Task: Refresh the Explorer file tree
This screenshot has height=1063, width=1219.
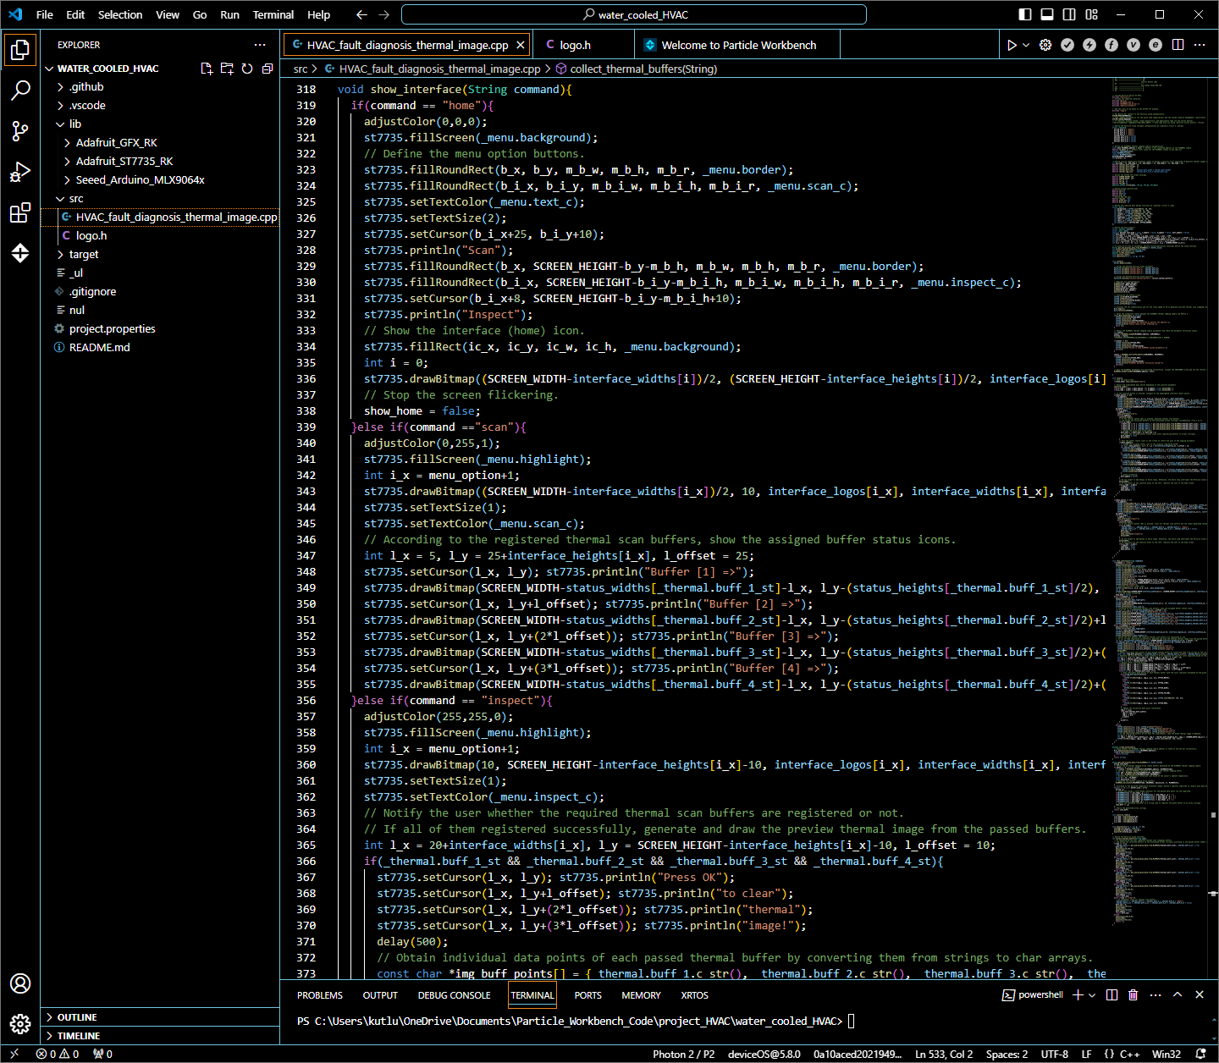Action: [247, 69]
